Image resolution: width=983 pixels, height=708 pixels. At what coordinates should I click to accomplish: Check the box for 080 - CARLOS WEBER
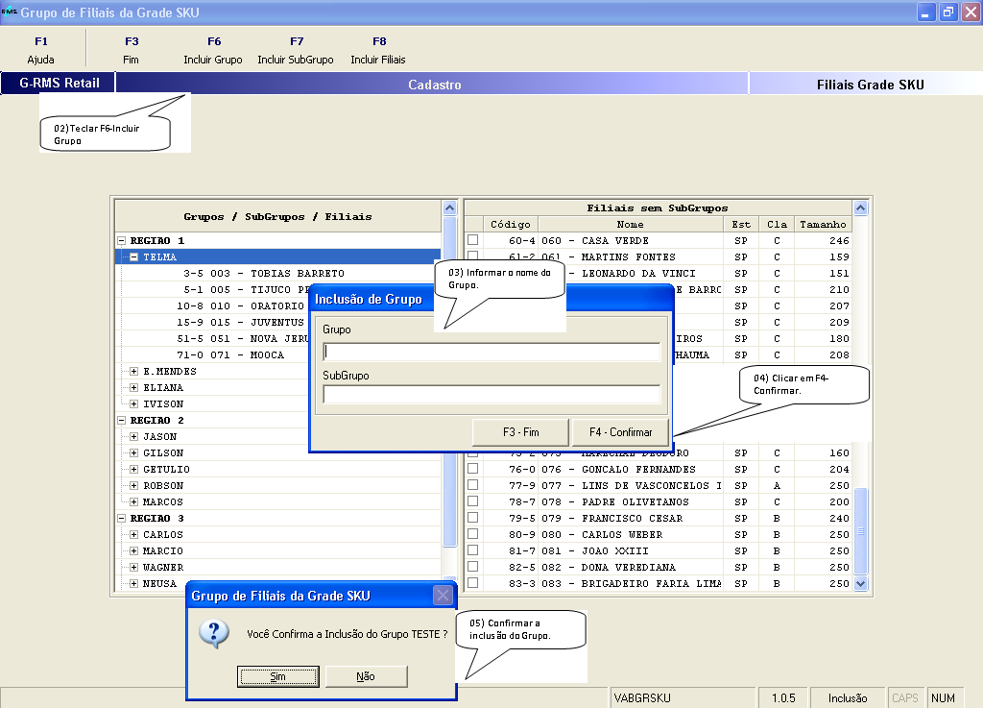coord(472,534)
